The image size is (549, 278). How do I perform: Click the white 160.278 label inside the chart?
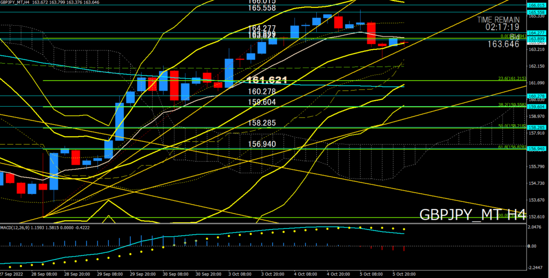point(262,92)
